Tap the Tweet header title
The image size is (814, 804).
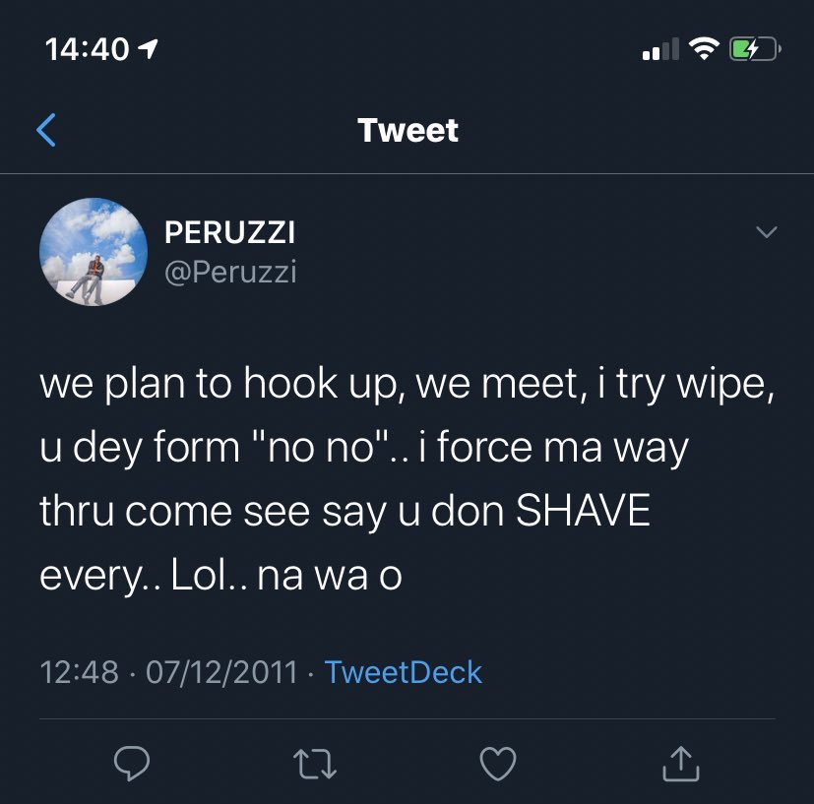408,130
